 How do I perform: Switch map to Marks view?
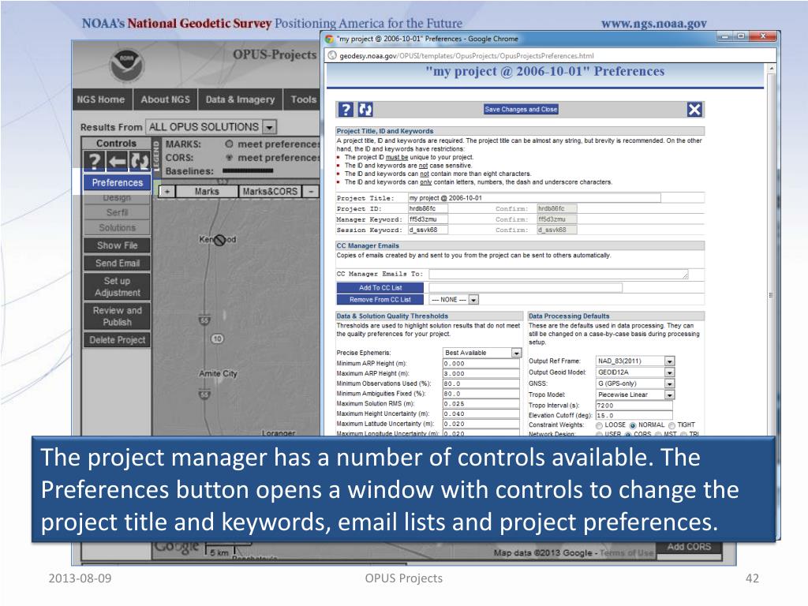pos(207,191)
